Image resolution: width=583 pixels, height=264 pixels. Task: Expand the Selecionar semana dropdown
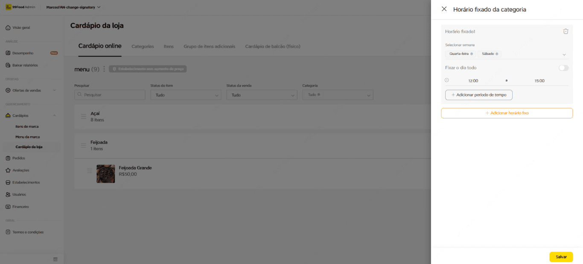564,55
